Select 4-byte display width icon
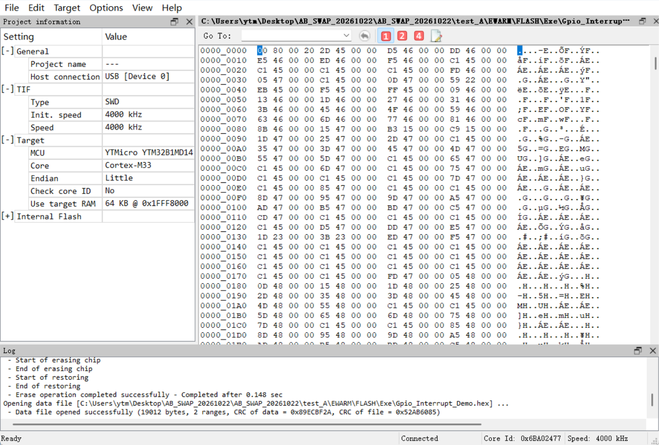This screenshot has width=659, height=445. click(419, 36)
